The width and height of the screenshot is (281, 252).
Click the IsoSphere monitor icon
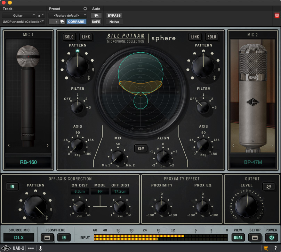pos(47,237)
